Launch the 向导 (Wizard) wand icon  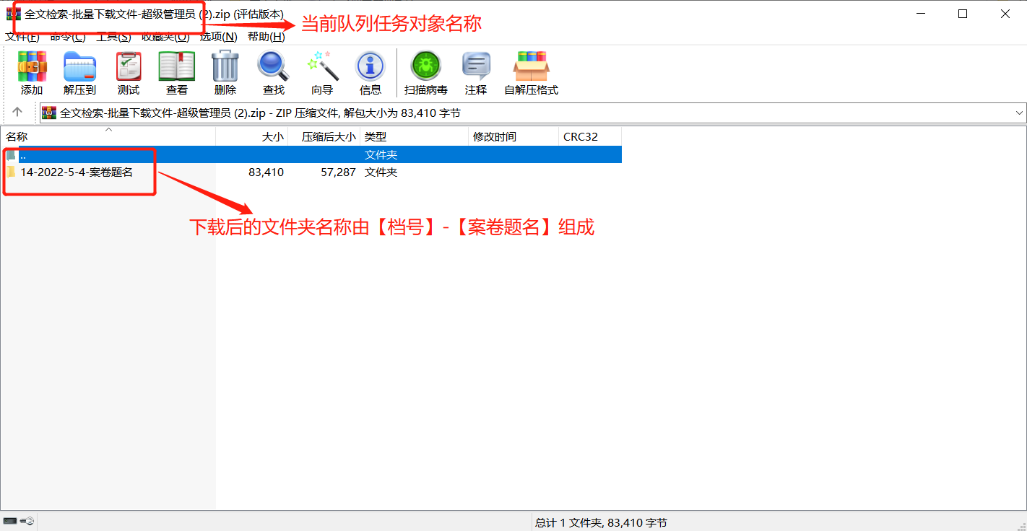322,73
